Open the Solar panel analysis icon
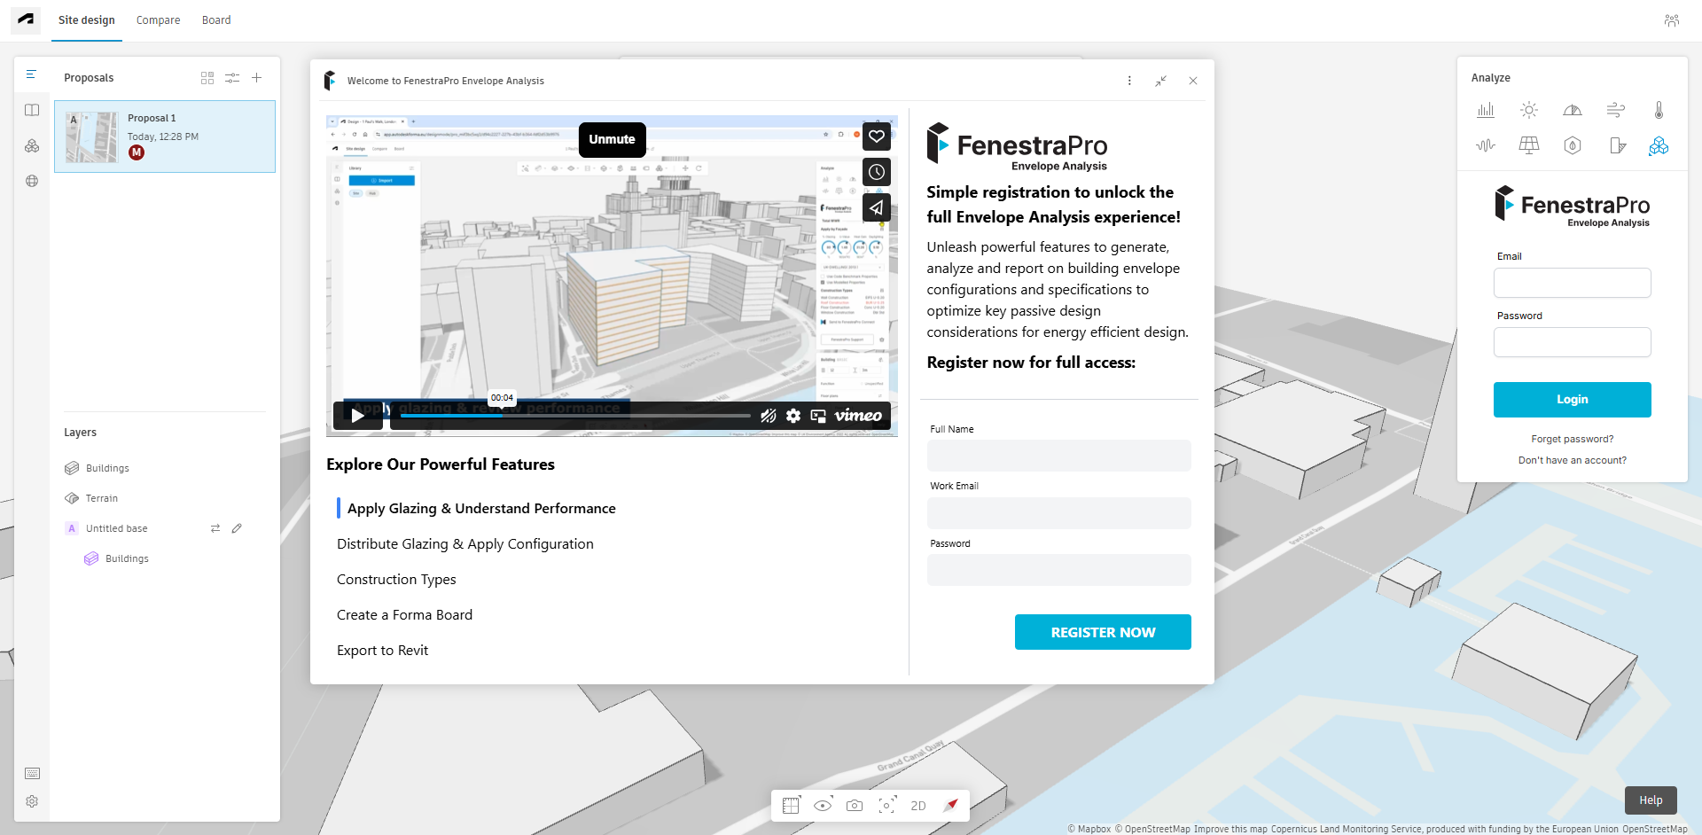The image size is (1702, 835). (1529, 145)
